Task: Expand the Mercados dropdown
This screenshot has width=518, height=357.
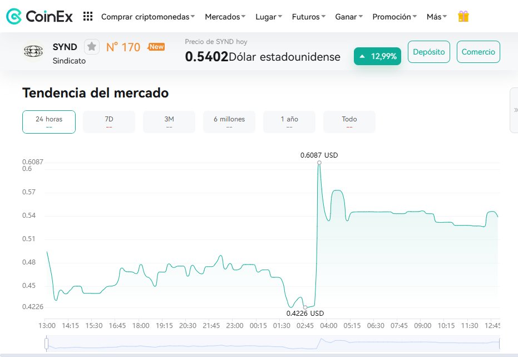Action: [225, 17]
